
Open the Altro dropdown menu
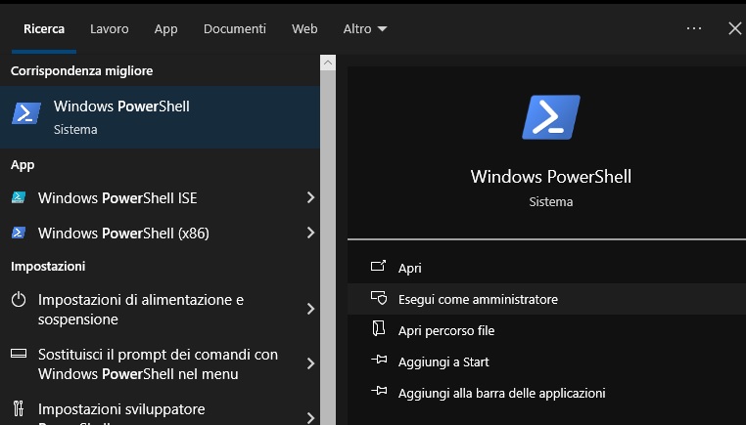(x=365, y=29)
